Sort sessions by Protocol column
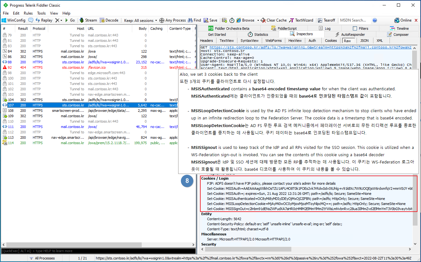 (39, 29)
